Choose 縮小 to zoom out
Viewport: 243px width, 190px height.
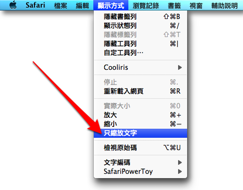[140, 124]
